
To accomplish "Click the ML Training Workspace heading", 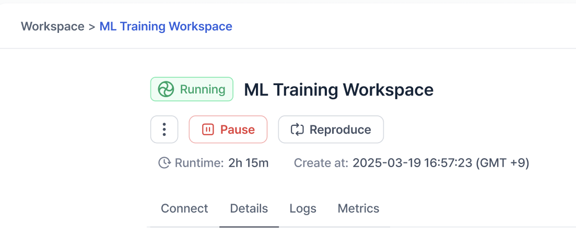I will [x=339, y=90].
